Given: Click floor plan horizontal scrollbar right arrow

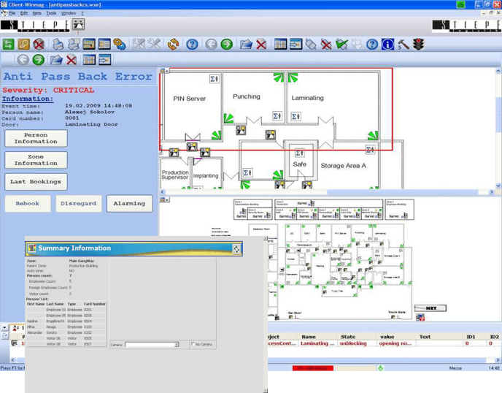Looking at the screenshot, I should click(492, 191).
